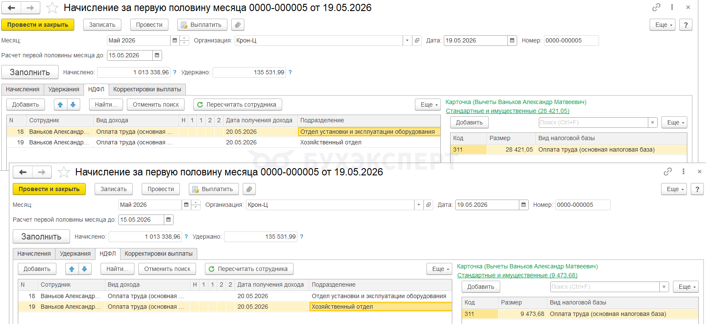Open the Стандартные и имущественные (9 473,68) link
The height and width of the screenshot is (324, 706).
coord(517,275)
